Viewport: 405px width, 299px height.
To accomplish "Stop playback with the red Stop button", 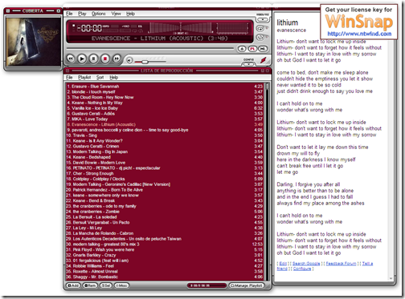I will [105, 59].
